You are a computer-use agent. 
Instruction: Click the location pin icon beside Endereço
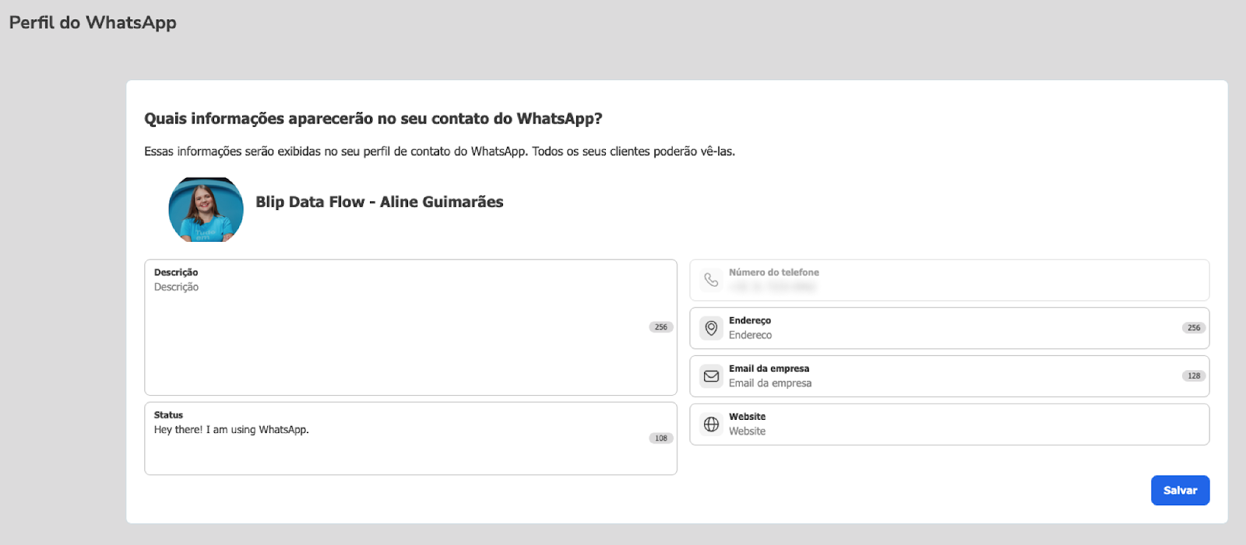tap(711, 328)
